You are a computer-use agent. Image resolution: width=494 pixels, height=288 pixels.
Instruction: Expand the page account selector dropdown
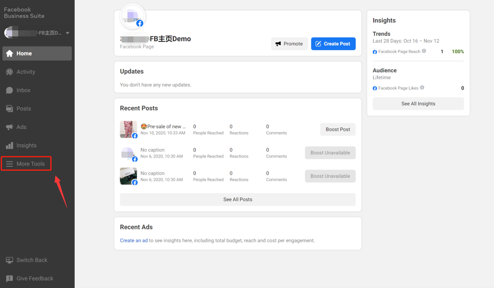(68, 33)
